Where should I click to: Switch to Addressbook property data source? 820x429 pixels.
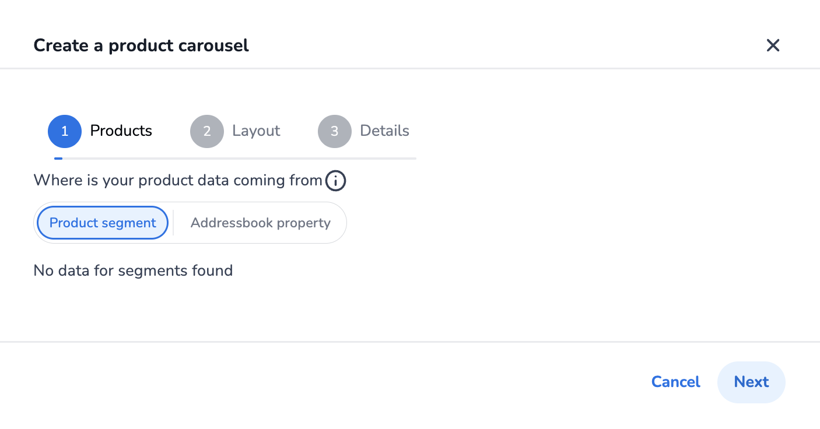click(260, 223)
